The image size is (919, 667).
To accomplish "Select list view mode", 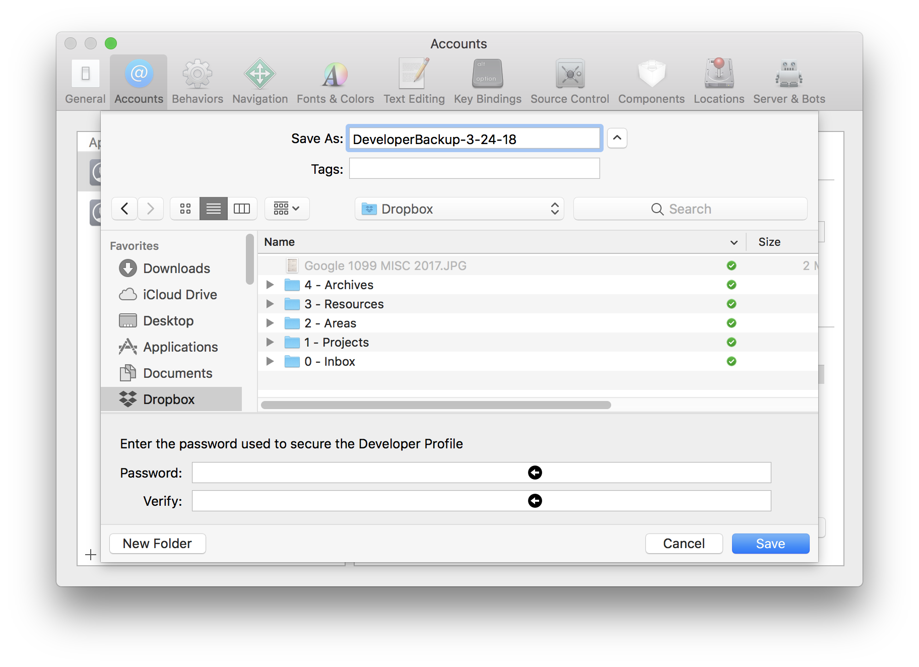I will point(213,208).
